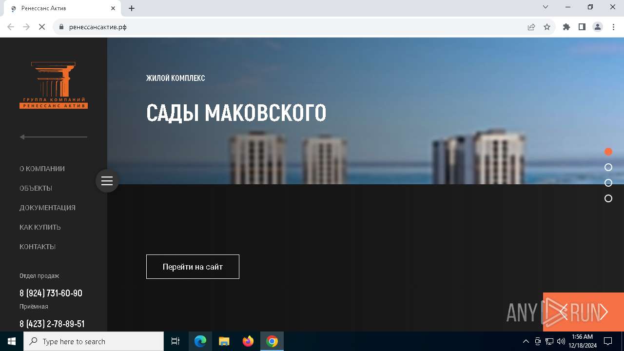Go forward in browser history
The image size is (624, 351).
click(26, 27)
